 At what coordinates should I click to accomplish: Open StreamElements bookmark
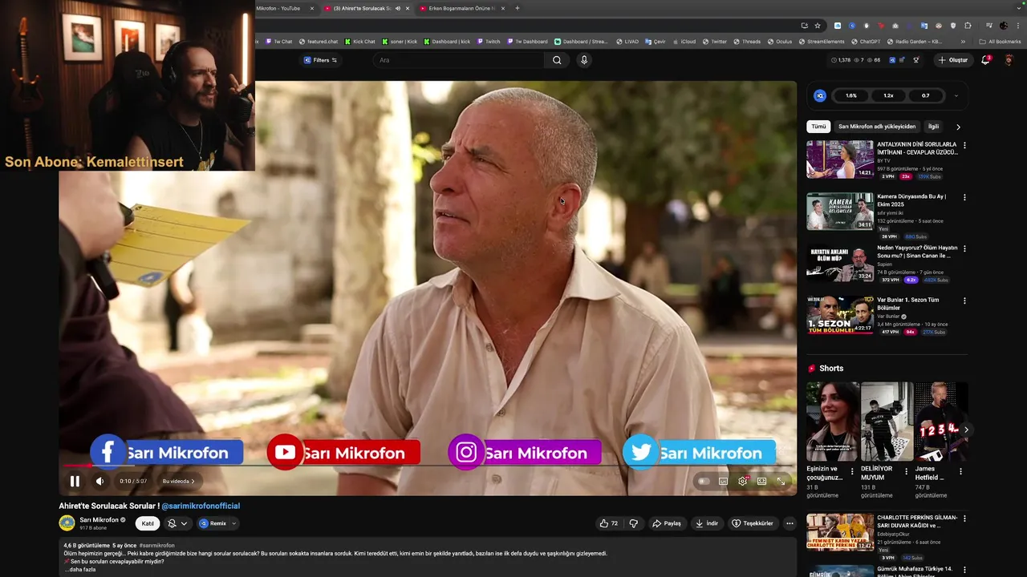pyautogui.click(x=821, y=42)
